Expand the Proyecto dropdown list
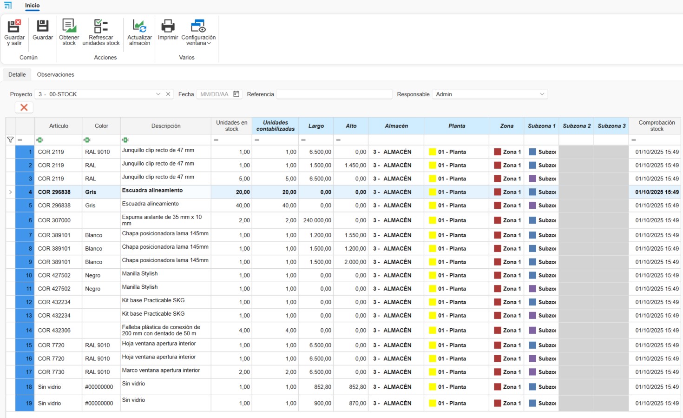Viewport: 683px width, 418px height. tap(158, 94)
